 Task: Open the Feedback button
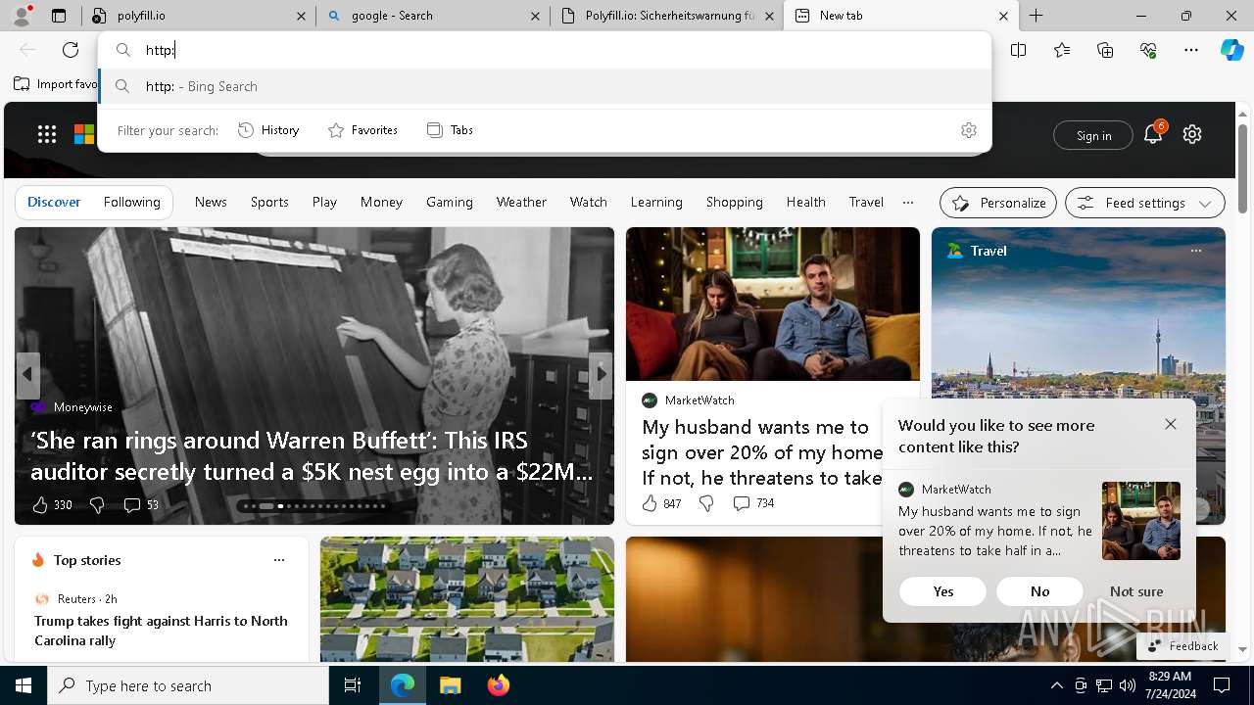pos(1183,646)
